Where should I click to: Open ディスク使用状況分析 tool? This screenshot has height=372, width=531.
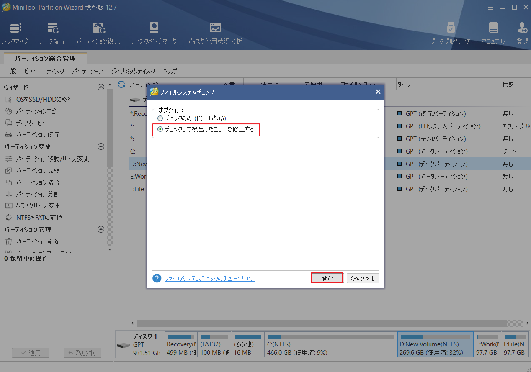coord(214,32)
